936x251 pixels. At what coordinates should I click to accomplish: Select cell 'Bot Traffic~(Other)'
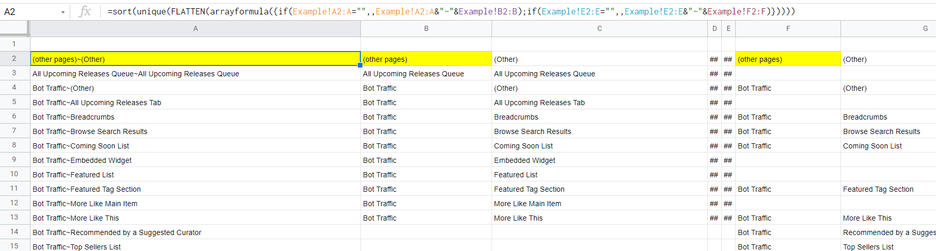[196, 88]
